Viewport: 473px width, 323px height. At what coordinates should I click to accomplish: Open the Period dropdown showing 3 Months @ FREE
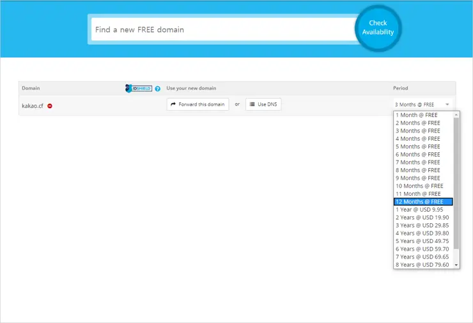pos(422,104)
